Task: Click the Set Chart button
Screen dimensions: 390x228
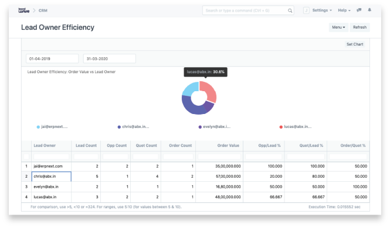Action: (355, 44)
